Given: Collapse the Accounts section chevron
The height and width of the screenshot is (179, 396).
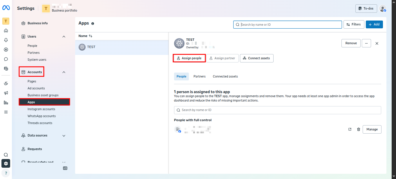Looking at the screenshot, I should [x=64, y=72].
